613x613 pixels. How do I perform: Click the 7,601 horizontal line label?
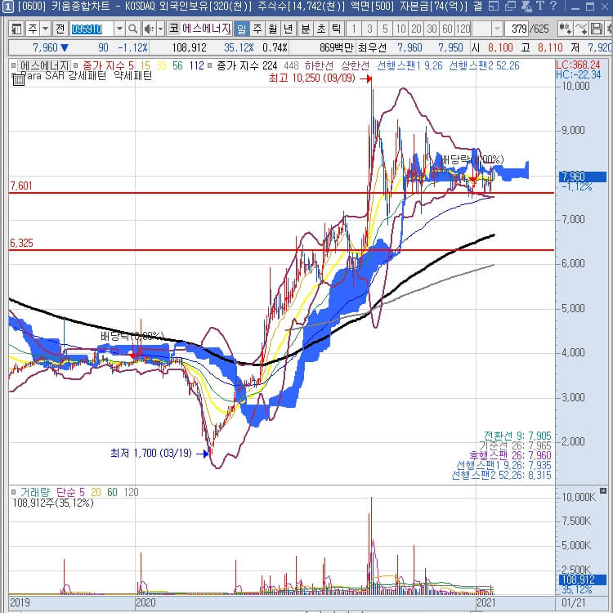pyautogui.click(x=21, y=186)
